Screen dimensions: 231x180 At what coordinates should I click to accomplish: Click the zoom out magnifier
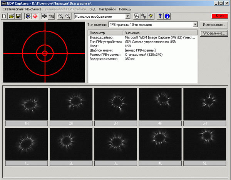click(x=68, y=16)
